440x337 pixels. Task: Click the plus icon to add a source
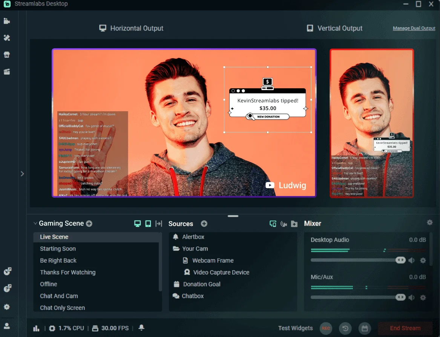204,224
